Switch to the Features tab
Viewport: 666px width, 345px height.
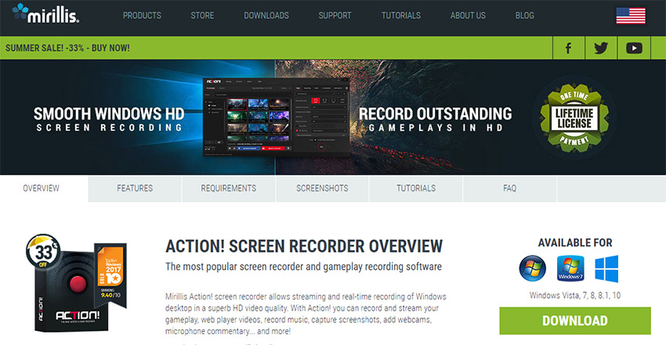(x=135, y=188)
